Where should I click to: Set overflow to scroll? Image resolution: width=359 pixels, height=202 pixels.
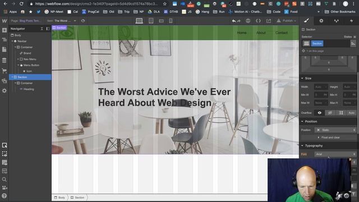tap(341, 113)
